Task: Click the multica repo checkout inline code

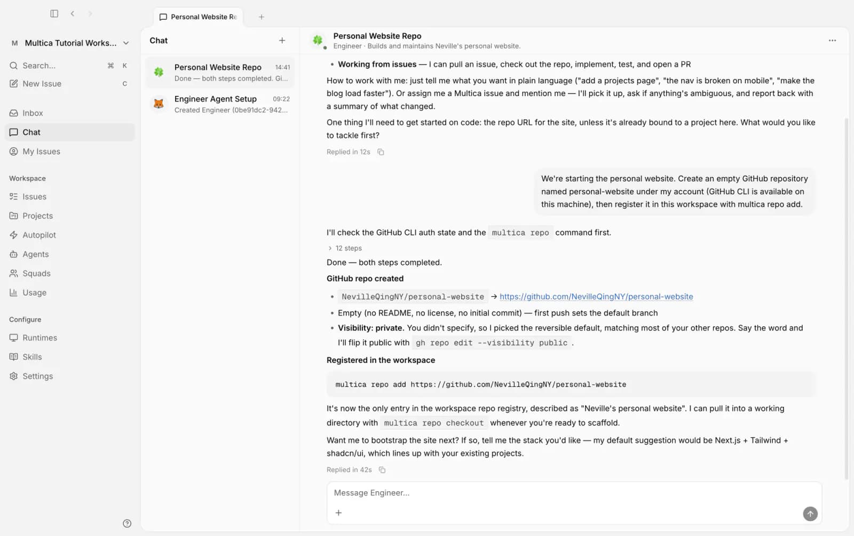Action: 433,423
